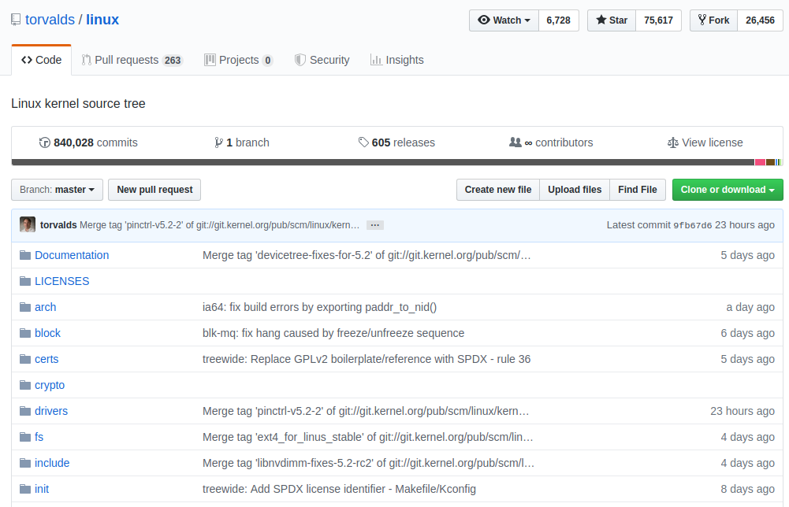789x507 pixels.
Task: Click the commits history clock icon
Action: coord(44,142)
